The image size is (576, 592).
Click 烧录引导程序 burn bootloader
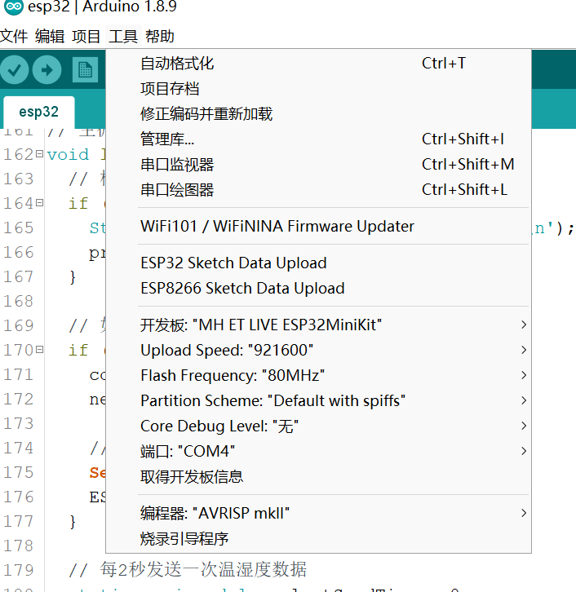(x=318, y=538)
